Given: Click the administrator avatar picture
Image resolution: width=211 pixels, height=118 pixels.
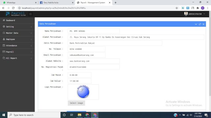Looking at the screenshot, I should [x=186, y=14].
